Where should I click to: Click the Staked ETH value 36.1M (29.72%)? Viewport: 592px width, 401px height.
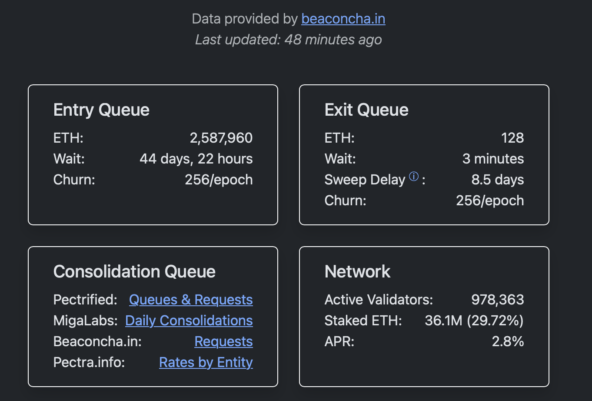click(474, 321)
